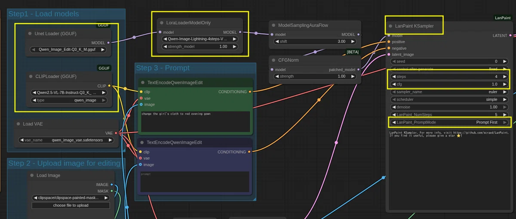The width and height of the screenshot is (516, 219).
Task: Open the clipspace painted-mask image selector
Action: [x=71, y=198]
